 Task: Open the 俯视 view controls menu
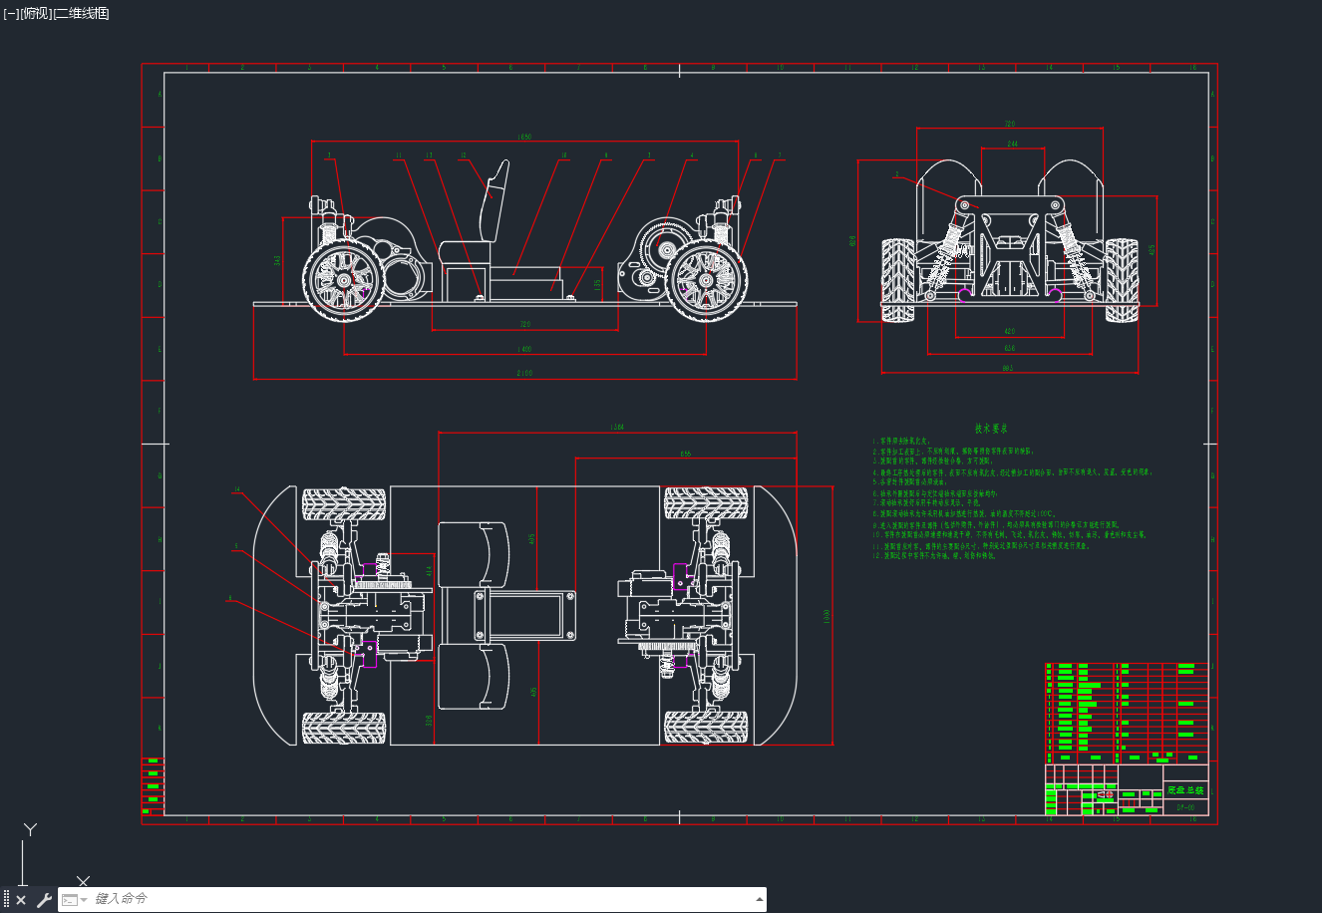pyautogui.click(x=35, y=13)
